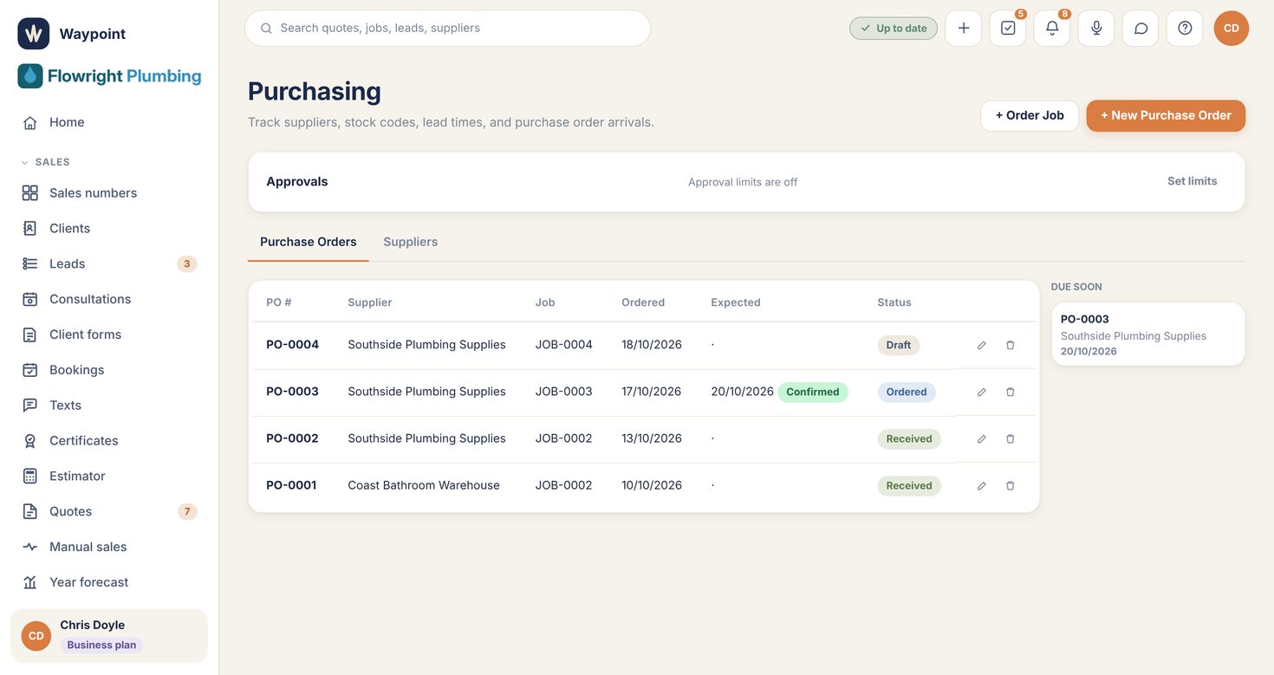Delete PO-0004 with trash icon
This screenshot has height=675, width=1274.
coord(1011,345)
